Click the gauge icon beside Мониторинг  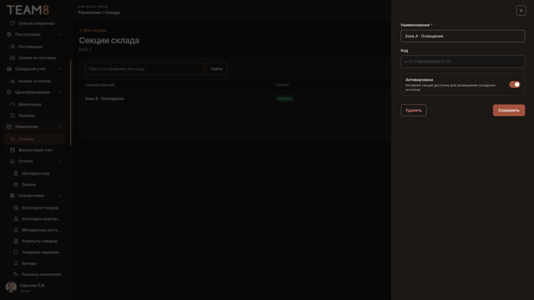tap(12, 104)
